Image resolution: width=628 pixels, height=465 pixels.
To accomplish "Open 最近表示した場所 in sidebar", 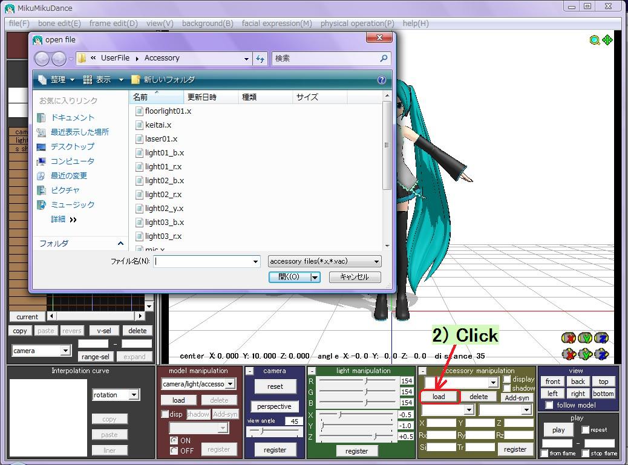I will [x=73, y=132].
